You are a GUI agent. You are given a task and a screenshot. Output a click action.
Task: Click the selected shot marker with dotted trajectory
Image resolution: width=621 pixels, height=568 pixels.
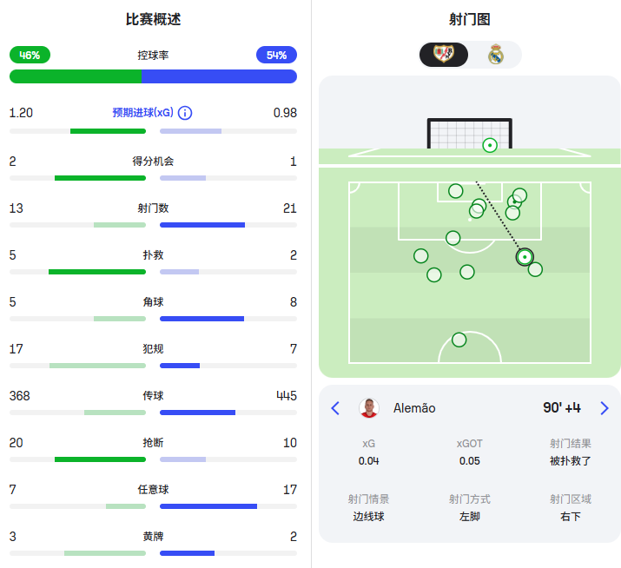pyautogui.click(x=525, y=257)
